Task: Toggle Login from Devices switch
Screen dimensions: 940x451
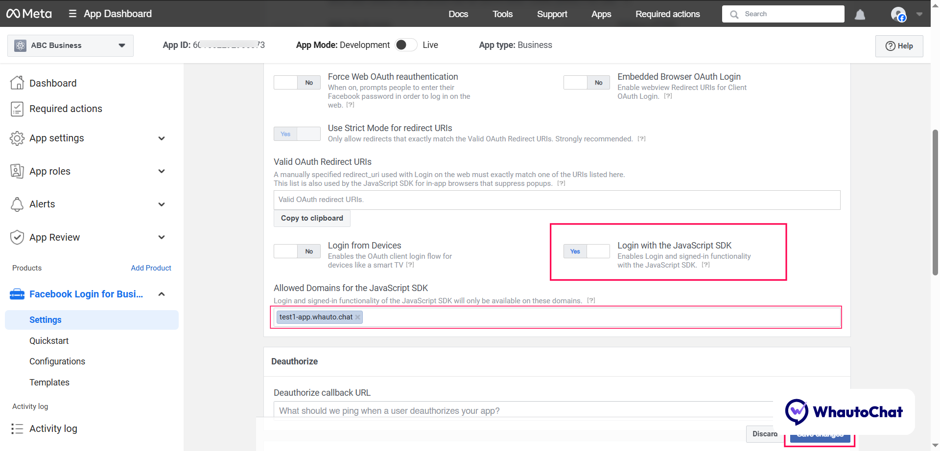Action: (297, 251)
